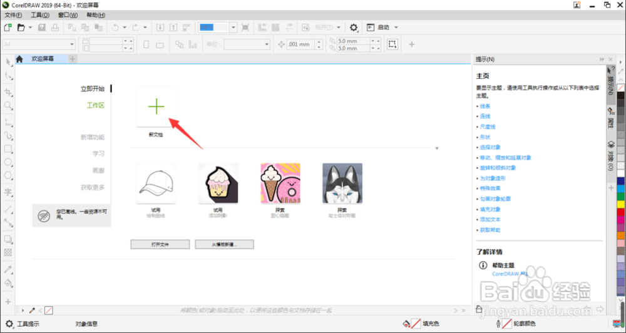Image resolution: width=626 pixels, height=333 pixels.
Task: Open the 单位 units dropdown
Action: 267,44
